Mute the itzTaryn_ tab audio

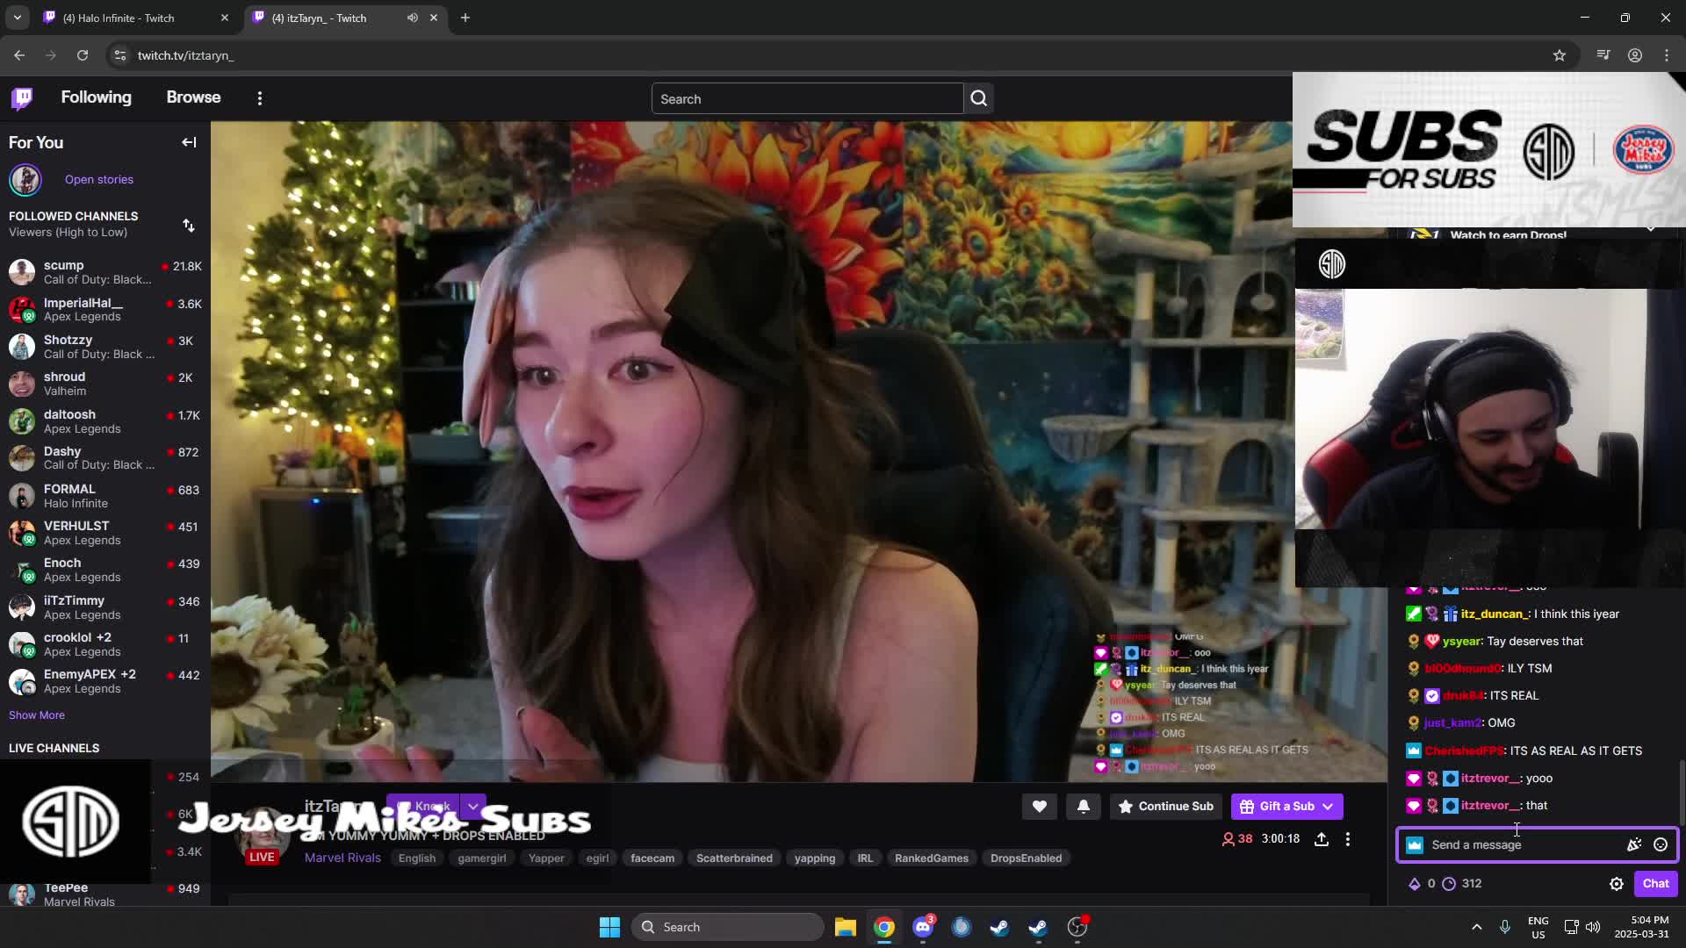pos(412,18)
